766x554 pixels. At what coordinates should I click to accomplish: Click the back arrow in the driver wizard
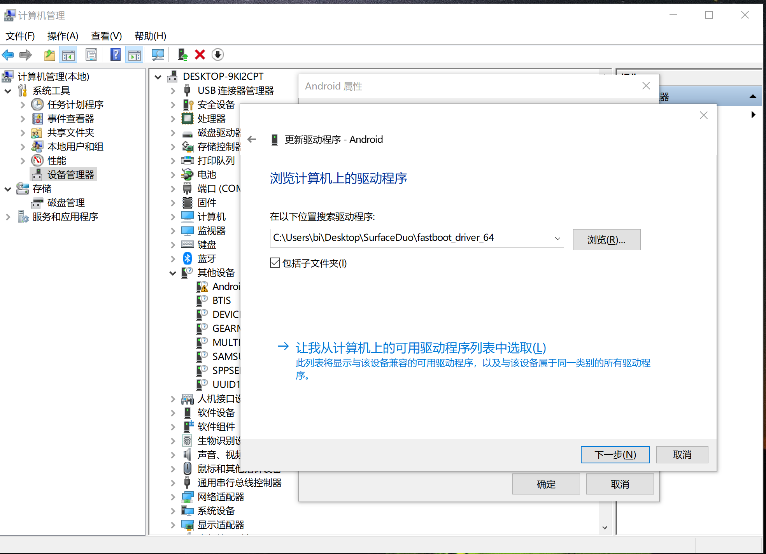point(252,139)
